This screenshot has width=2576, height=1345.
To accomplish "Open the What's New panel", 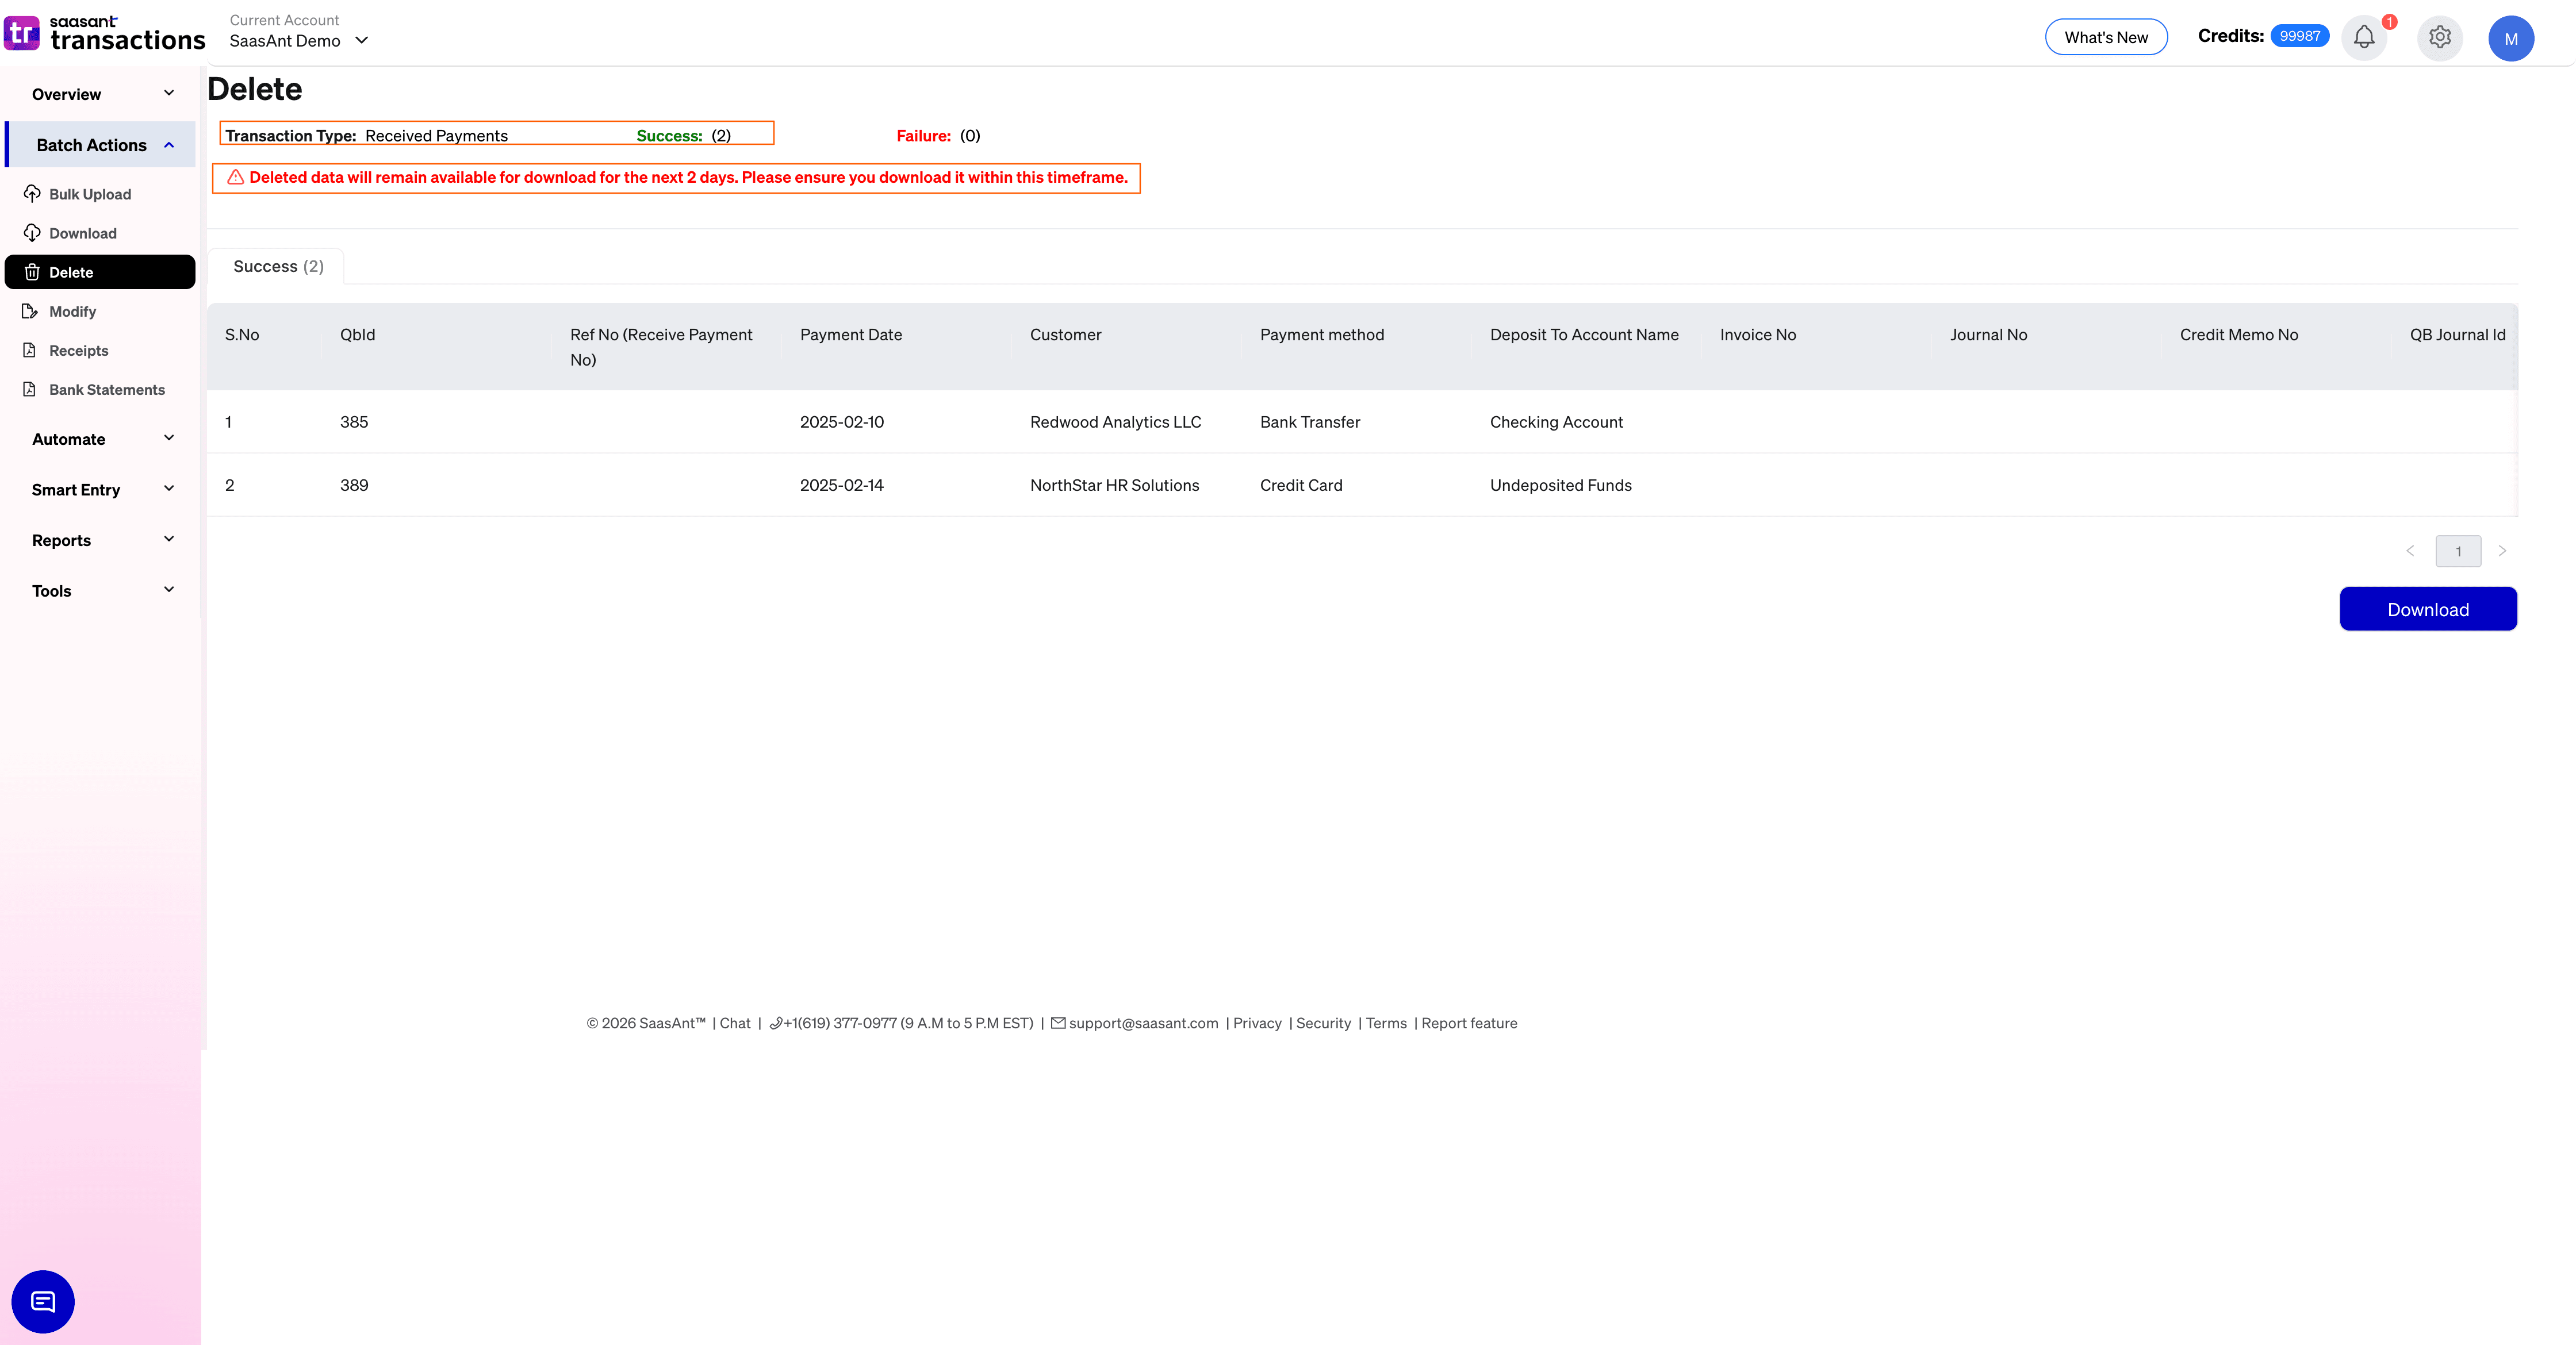I will click(2106, 36).
